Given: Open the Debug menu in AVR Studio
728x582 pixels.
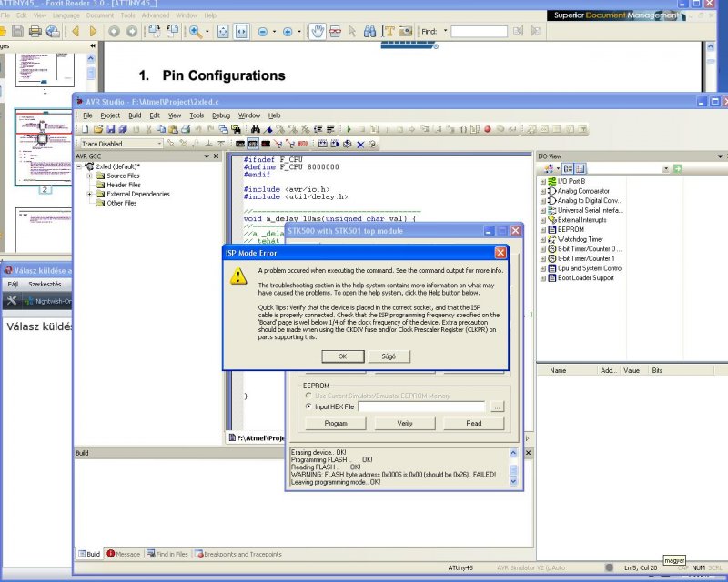Looking at the screenshot, I should point(221,115).
